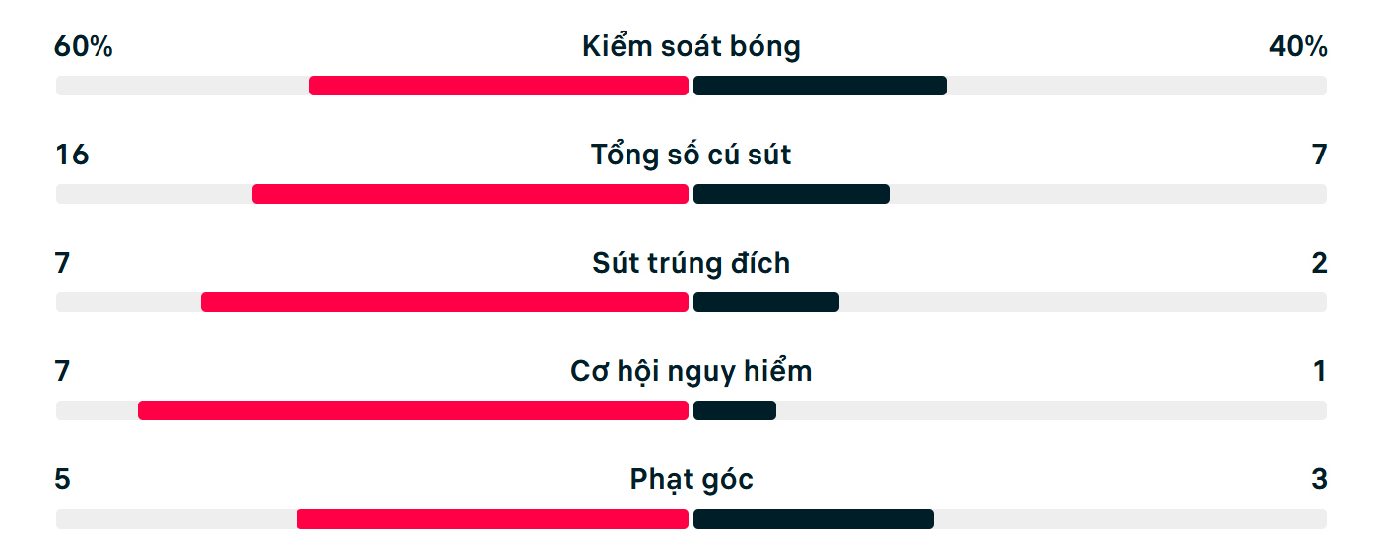Click the red Cơ hội nguy hiểm bar
This screenshot has width=1385, height=560.
pyautogui.click(x=413, y=410)
